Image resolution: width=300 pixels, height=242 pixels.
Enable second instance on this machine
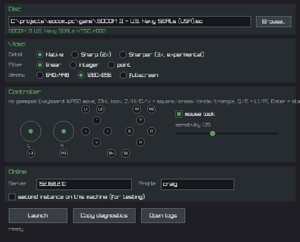[x=12, y=197]
